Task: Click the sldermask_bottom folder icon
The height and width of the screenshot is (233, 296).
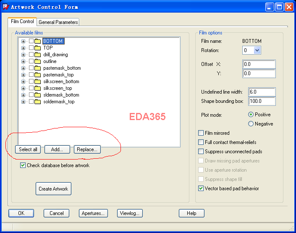Action: (37, 95)
